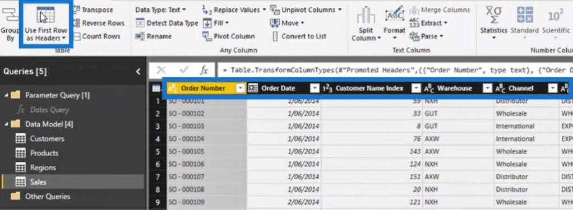
Task: Click Count Rows
Action: click(96, 36)
